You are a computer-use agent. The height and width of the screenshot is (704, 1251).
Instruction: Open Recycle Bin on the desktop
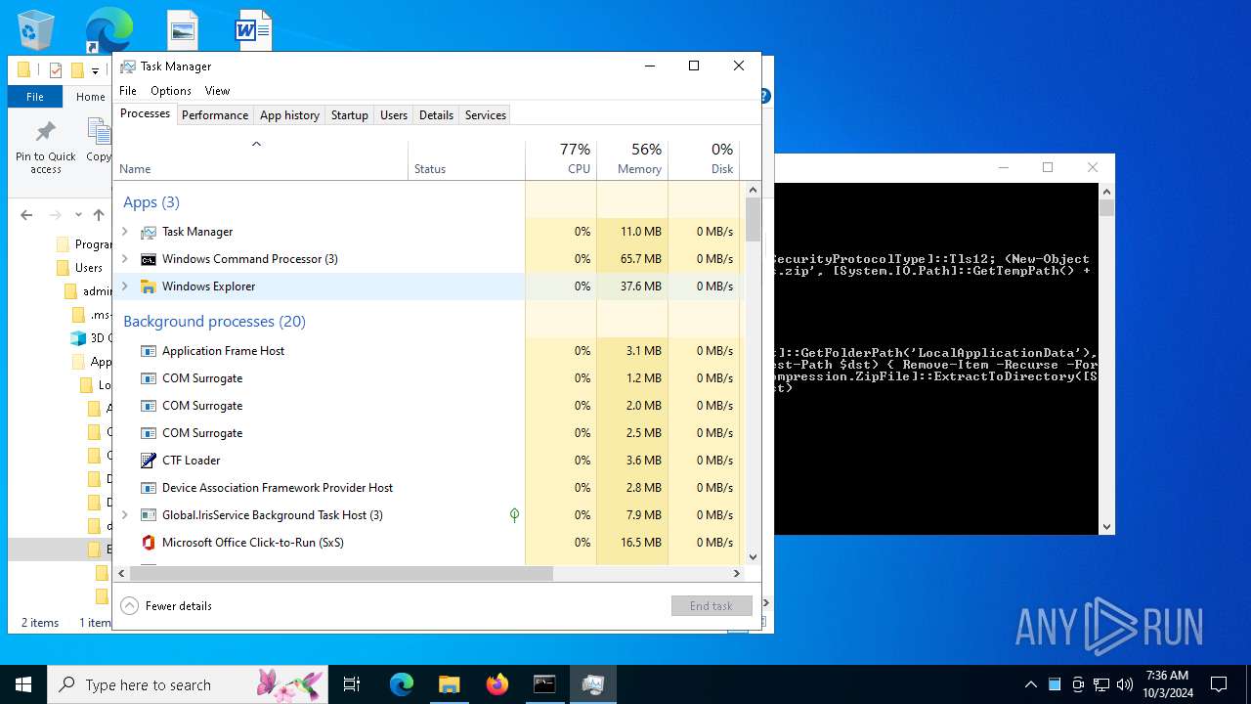(x=36, y=29)
